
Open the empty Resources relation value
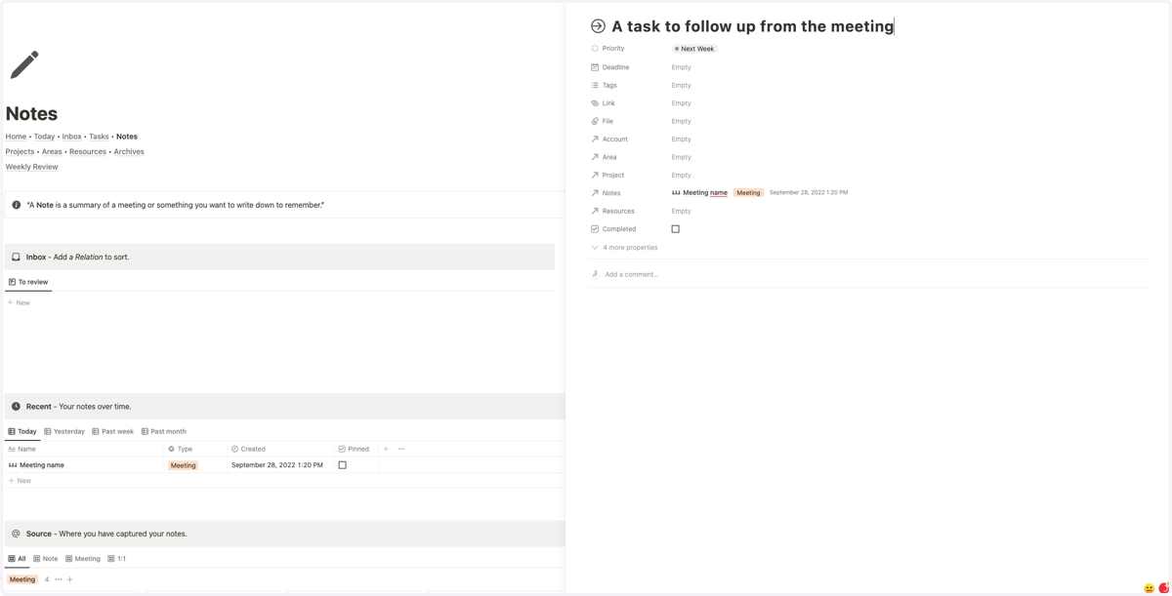(681, 211)
